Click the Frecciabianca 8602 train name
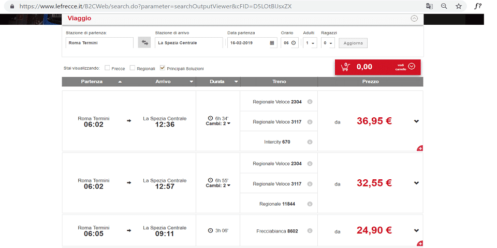The height and width of the screenshot is (248, 497). click(277, 231)
